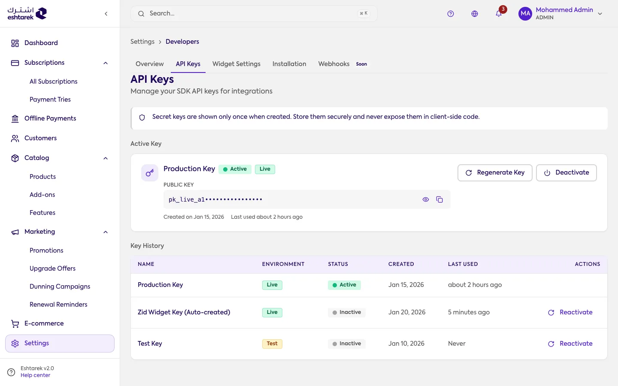Open E-commerce in the sidebar
Image resolution: width=618 pixels, height=386 pixels.
pyautogui.click(x=60, y=323)
